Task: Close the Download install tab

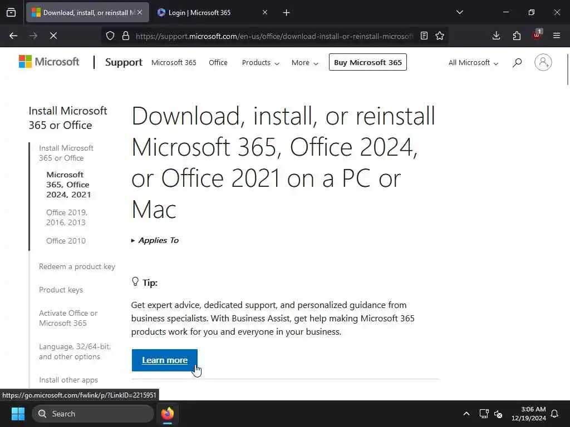Action: [140, 12]
